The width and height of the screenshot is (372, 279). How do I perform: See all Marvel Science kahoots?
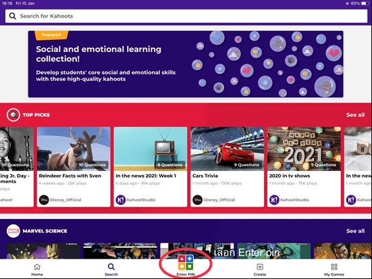355,231
